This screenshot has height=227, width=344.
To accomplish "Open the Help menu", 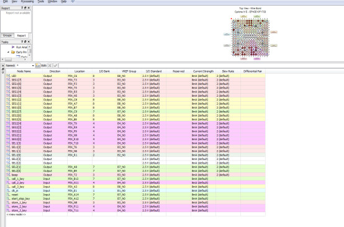I will (63, 1).
